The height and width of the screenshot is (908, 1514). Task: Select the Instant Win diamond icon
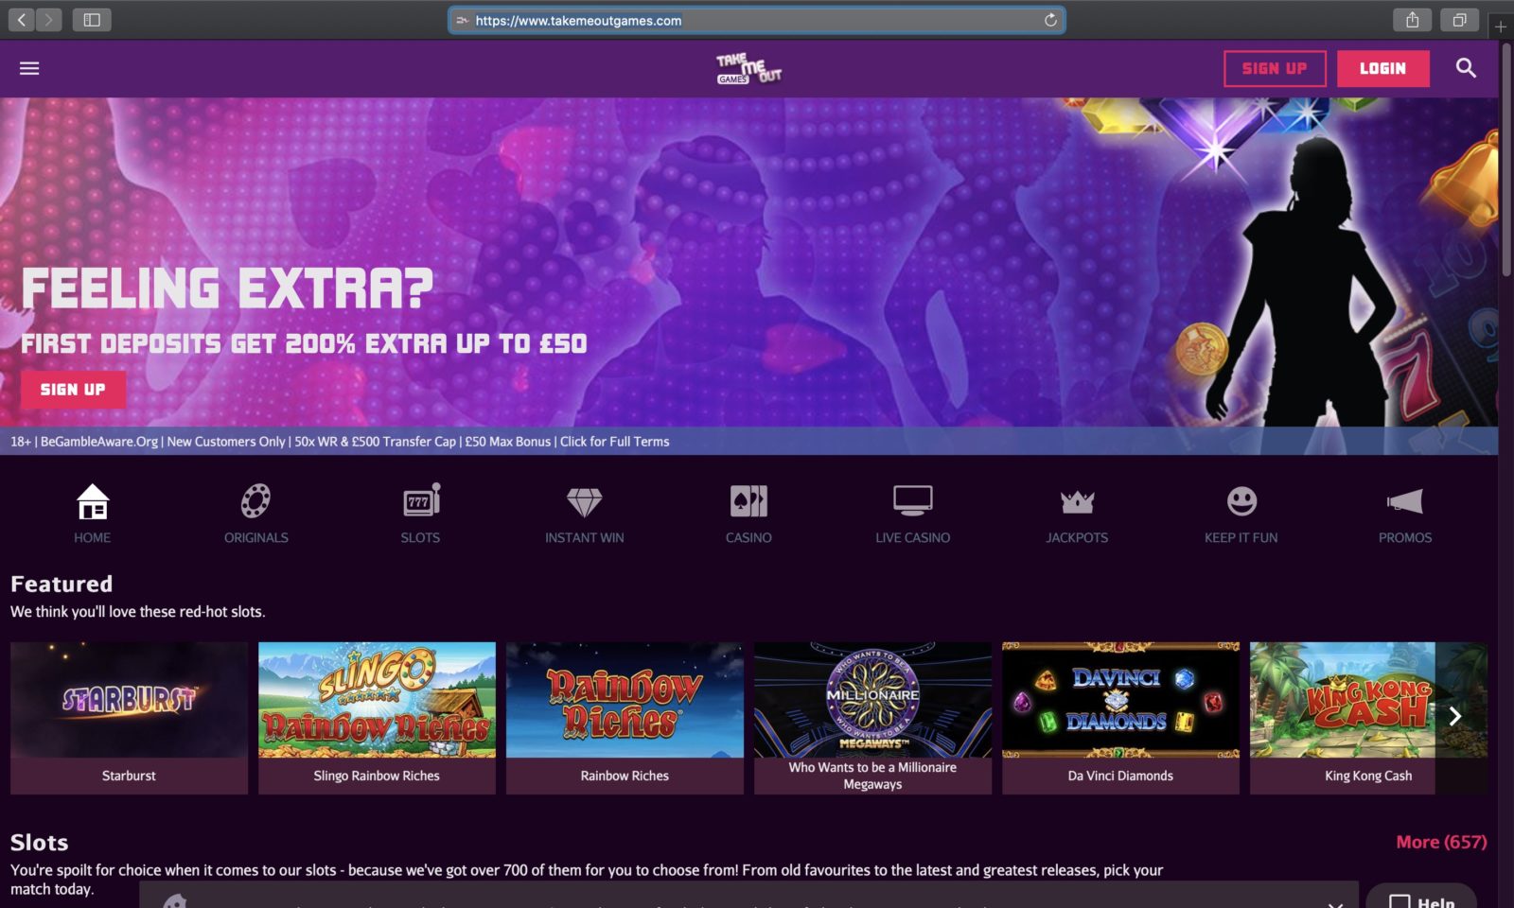[x=584, y=501]
